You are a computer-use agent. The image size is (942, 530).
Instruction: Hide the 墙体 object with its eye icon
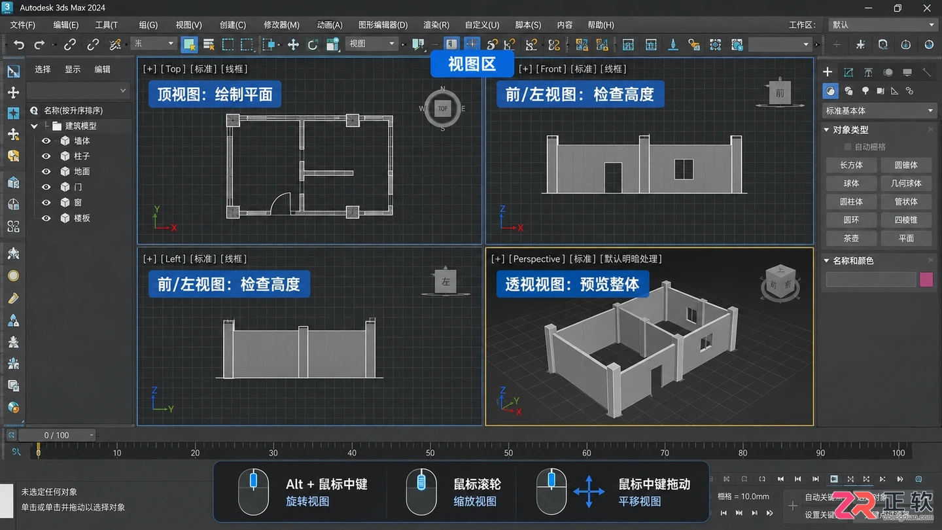46,141
